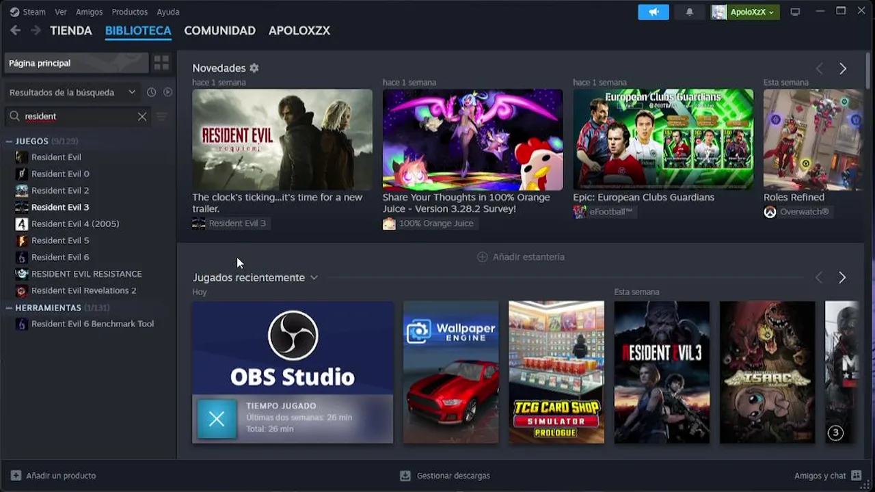Go back with the left arrow
The height and width of the screenshot is (492, 875).
(15, 31)
